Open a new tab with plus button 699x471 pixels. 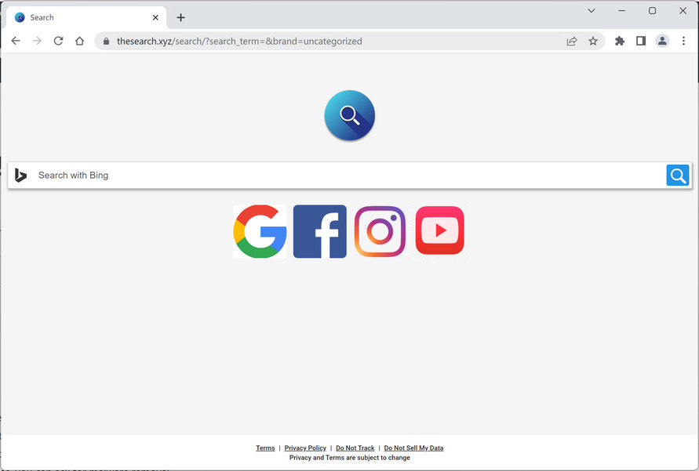click(180, 17)
